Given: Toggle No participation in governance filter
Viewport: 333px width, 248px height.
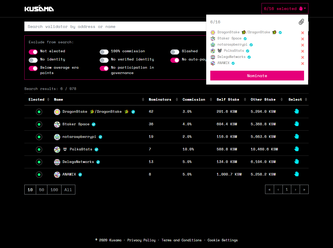Looking at the screenshot, I should (x=104, y=68).
